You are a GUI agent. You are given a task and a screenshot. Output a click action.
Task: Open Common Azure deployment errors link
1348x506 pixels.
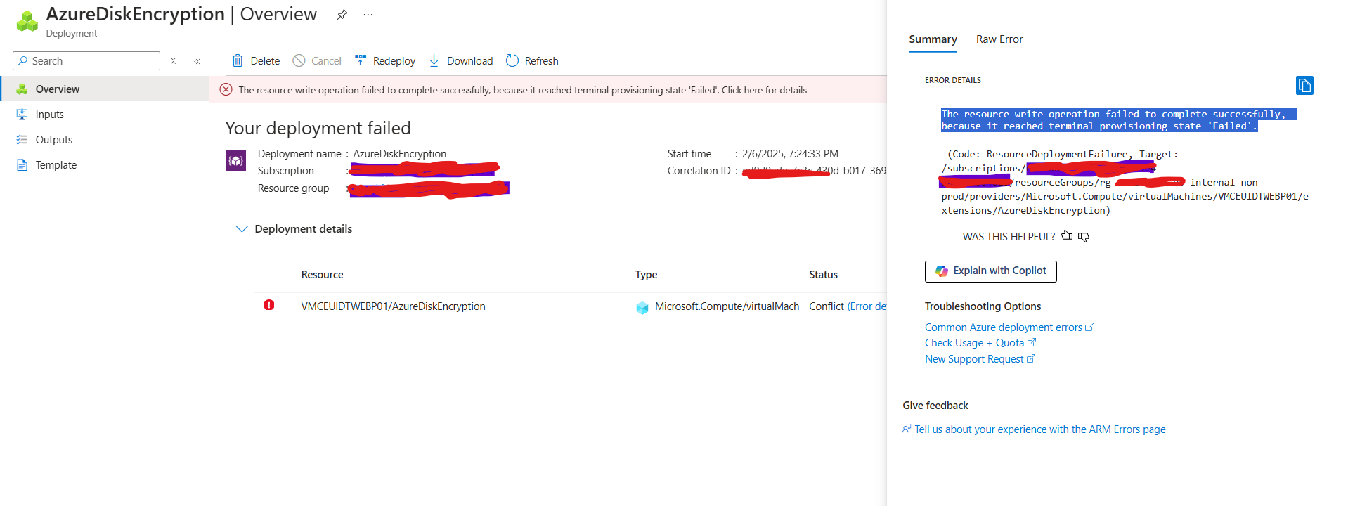click(1009, 327)
